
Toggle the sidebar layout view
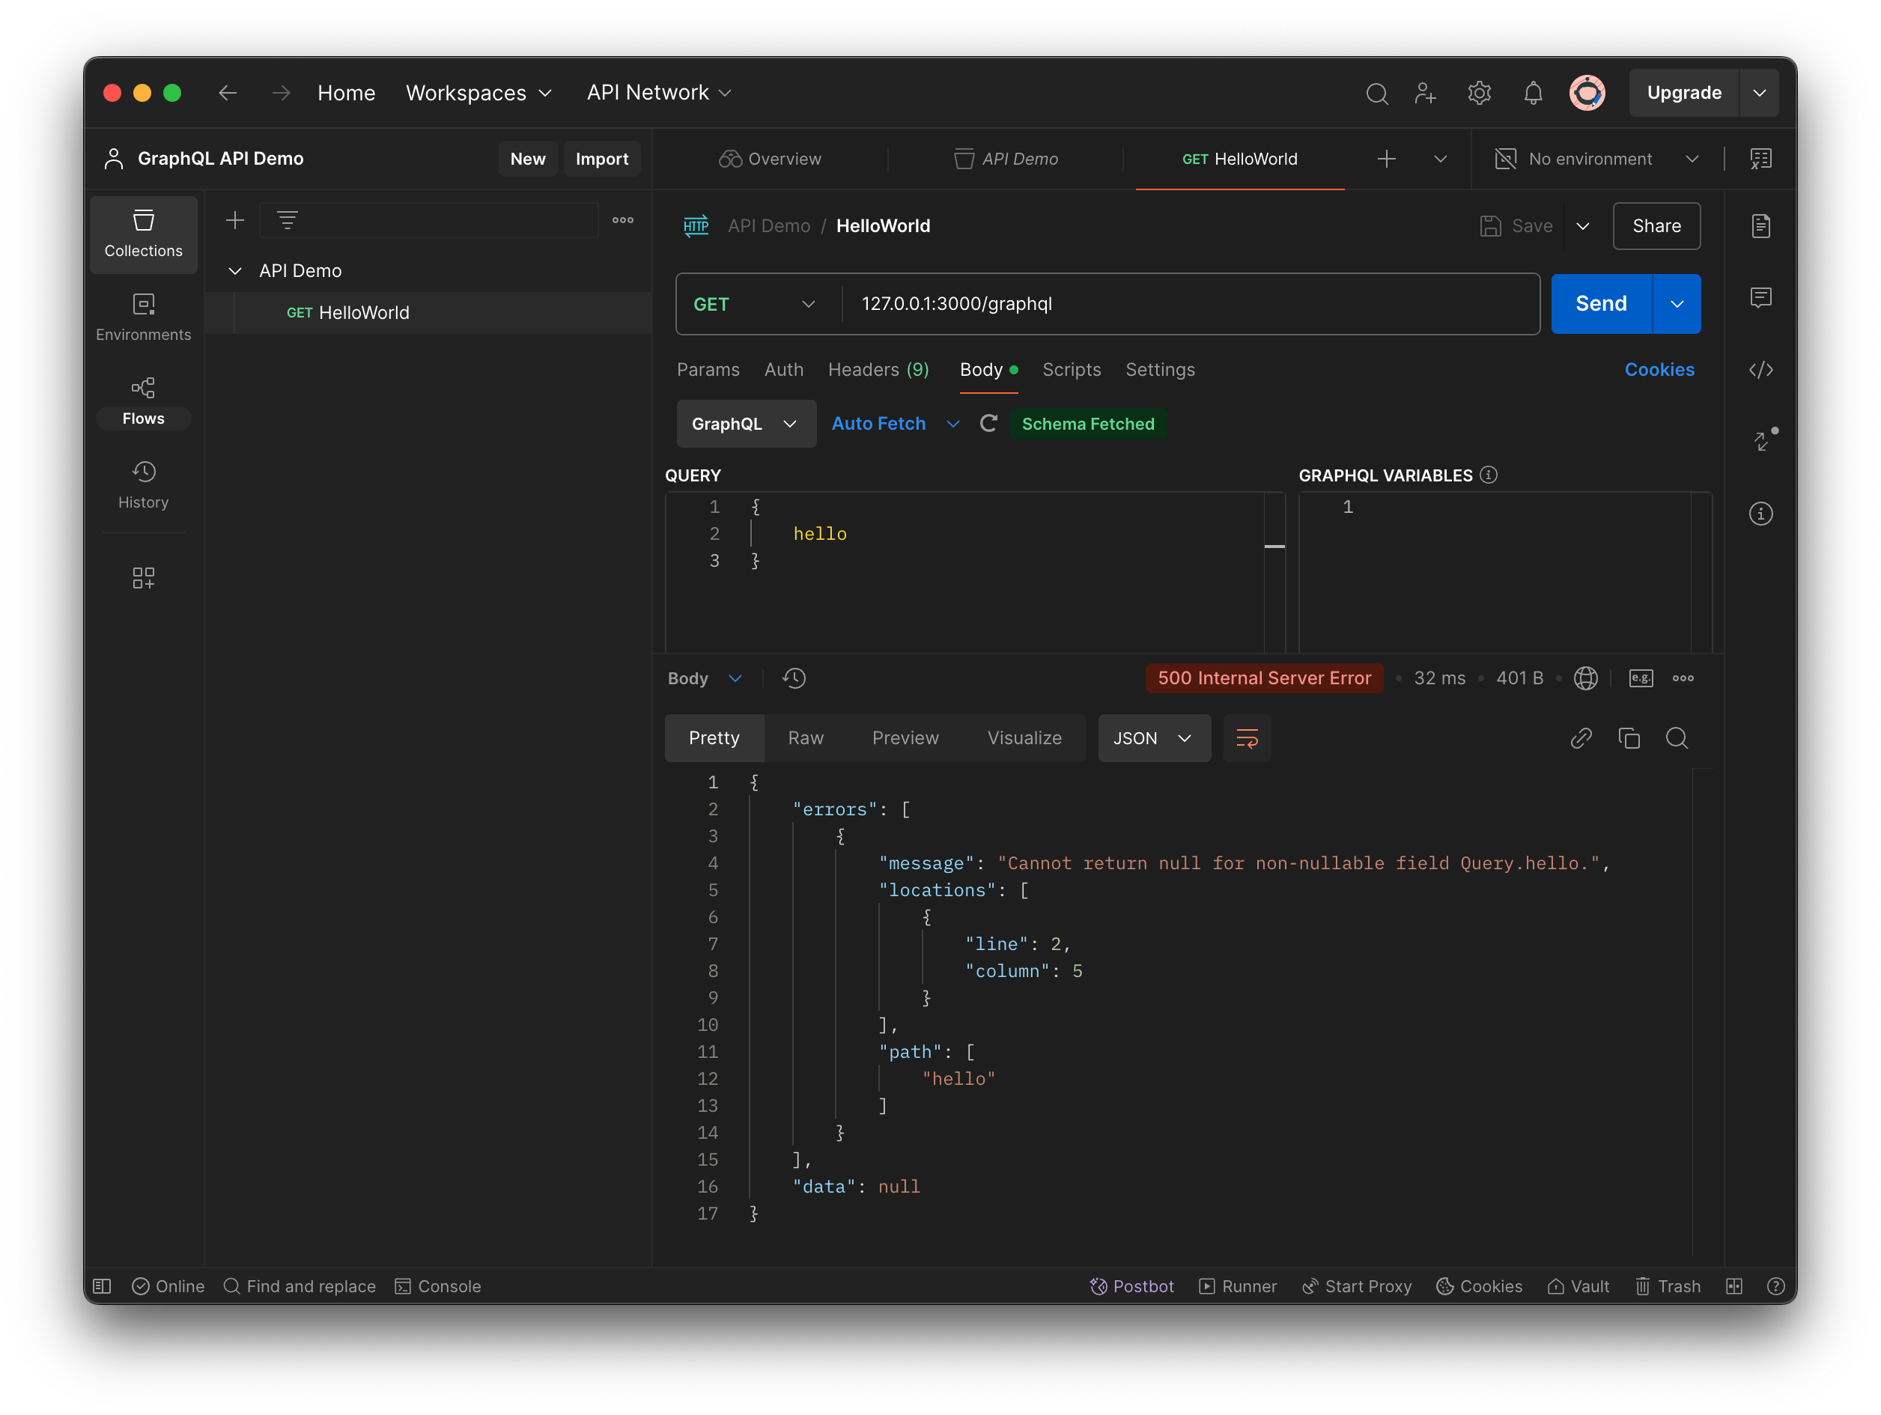pyautogui.click(x=100, y=1285)
